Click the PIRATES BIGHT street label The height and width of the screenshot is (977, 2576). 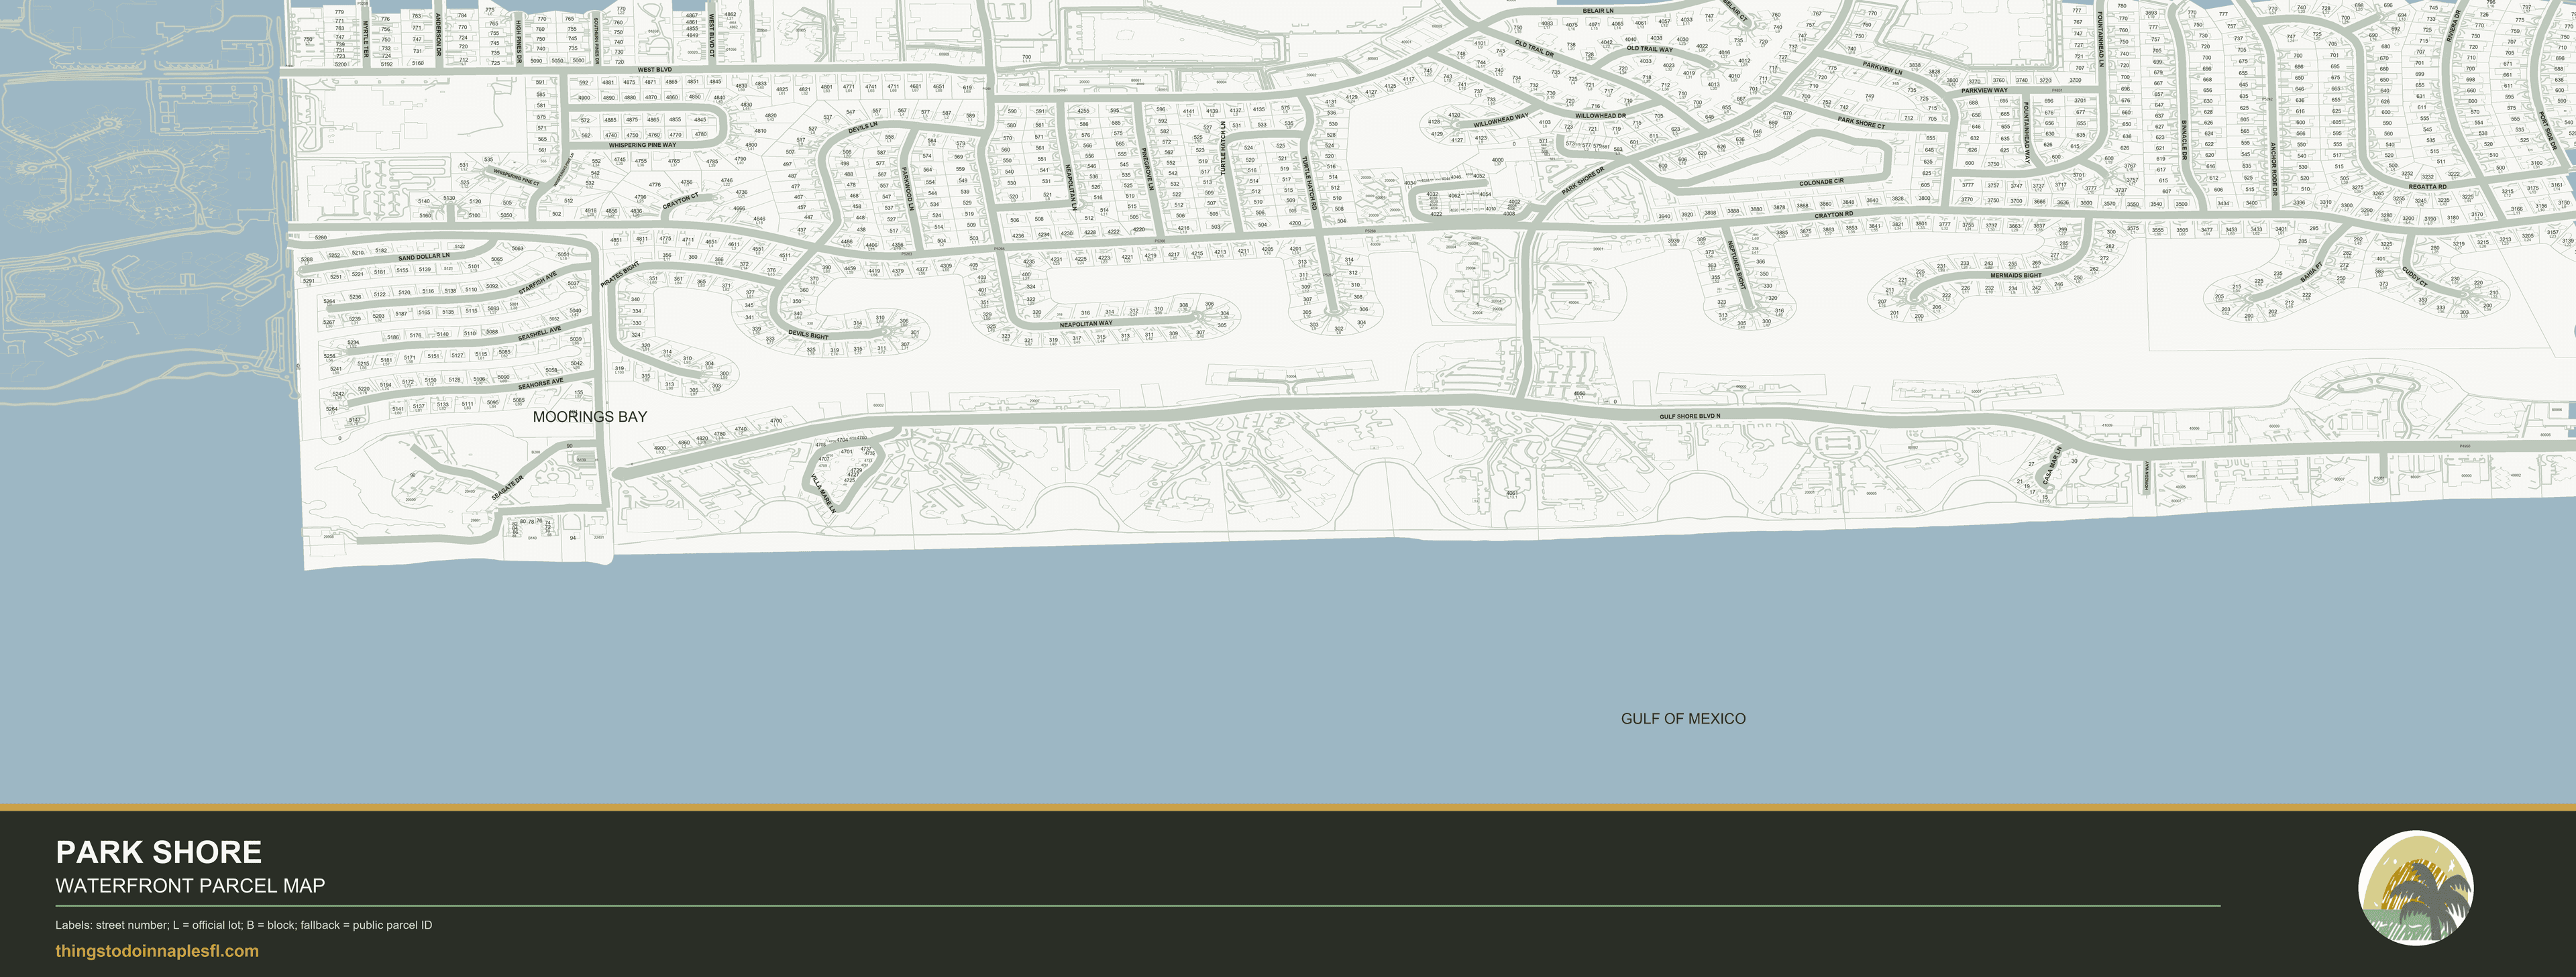[620, 275]
